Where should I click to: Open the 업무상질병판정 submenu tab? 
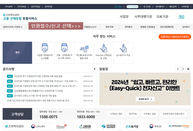[167, 27]
